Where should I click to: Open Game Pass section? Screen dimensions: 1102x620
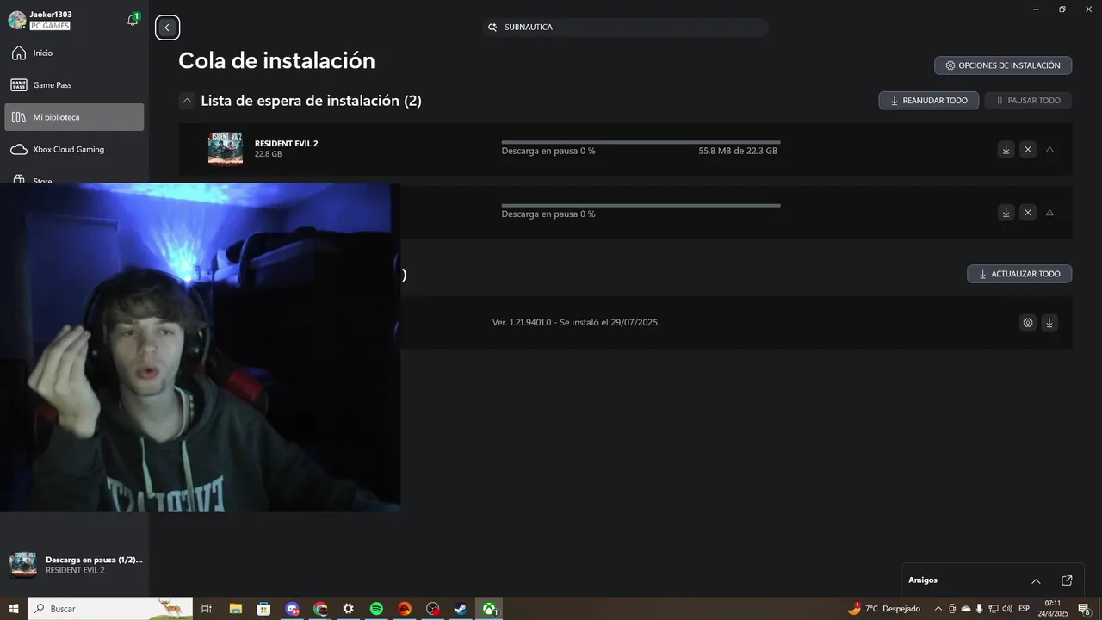[x=74, y=85]
